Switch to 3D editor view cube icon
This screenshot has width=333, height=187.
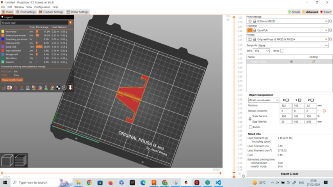(x=7, y=160)
